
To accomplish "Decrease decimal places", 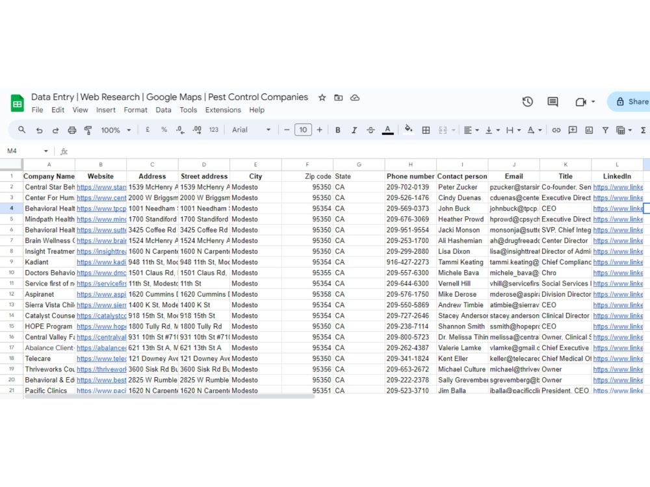I will click(180, 130).
